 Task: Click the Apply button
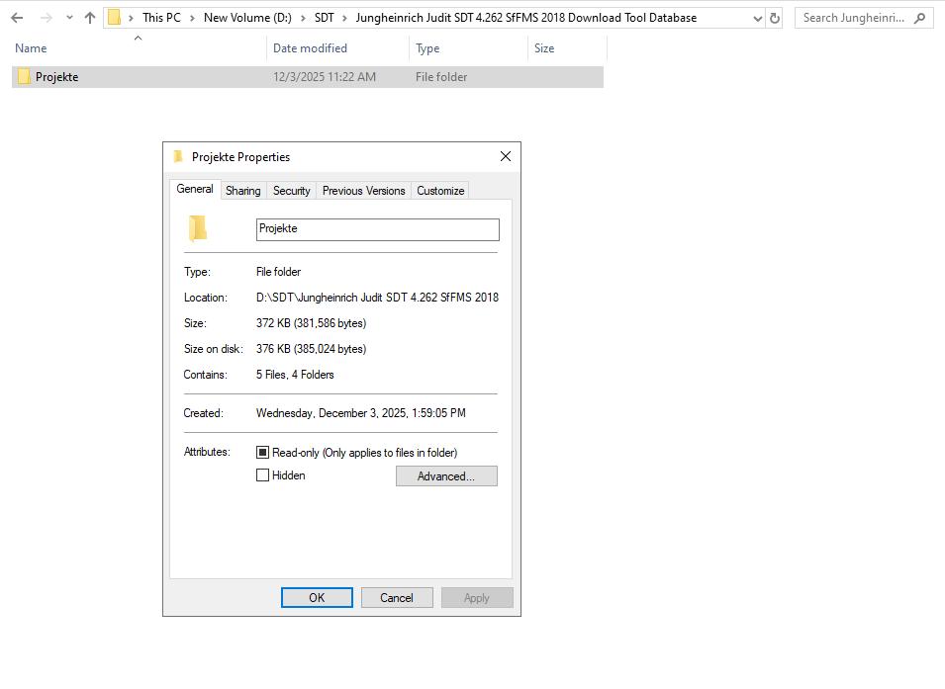tap(477, 598)
